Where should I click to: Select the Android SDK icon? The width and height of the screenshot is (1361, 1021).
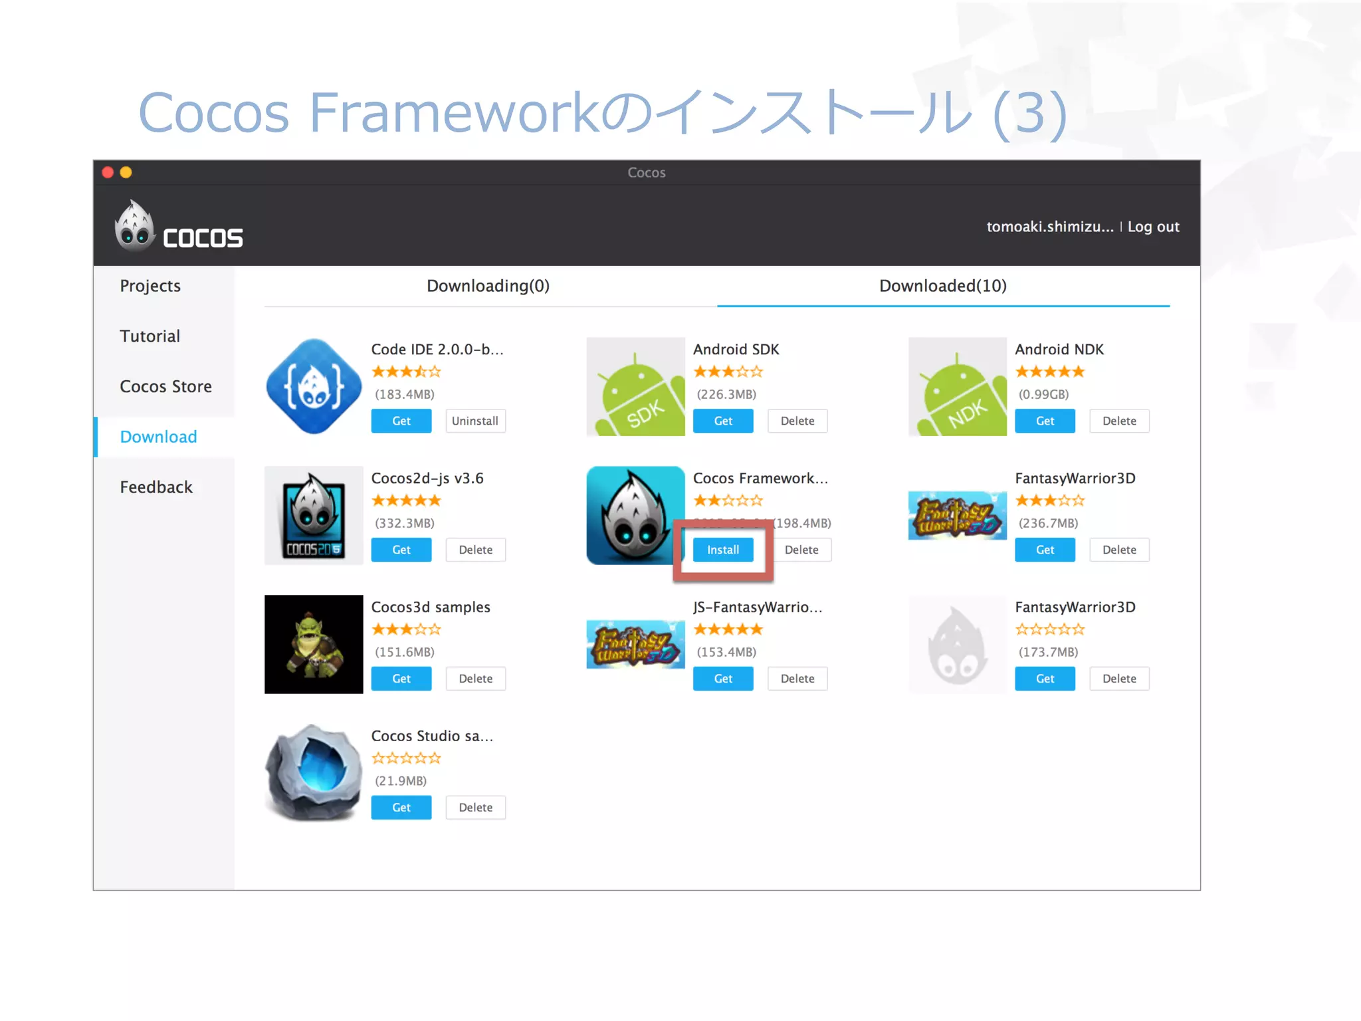tap(635, 386)
